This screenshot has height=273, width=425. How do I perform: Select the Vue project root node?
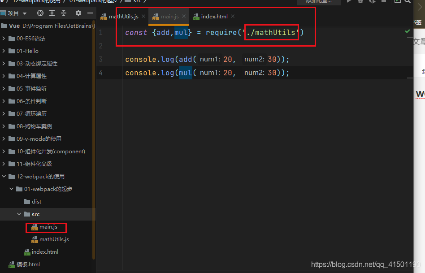pyautogui.click(x=14, y=26)
